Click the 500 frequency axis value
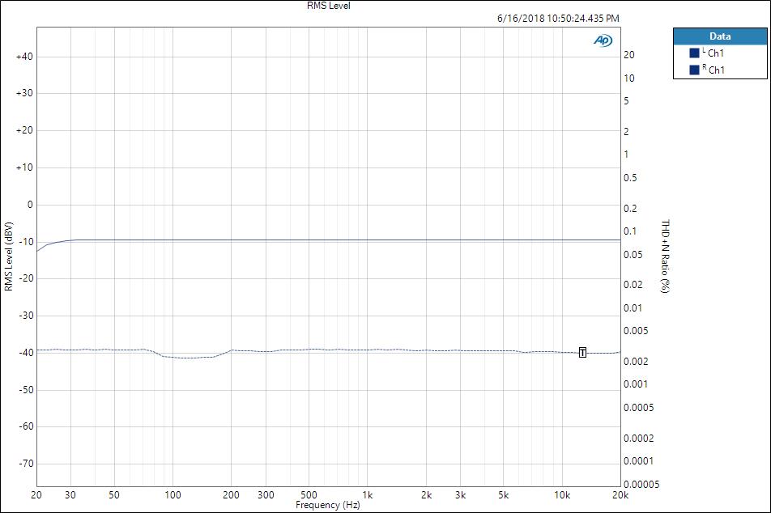The height and width of the screenshot is (513, 771). 309,494
